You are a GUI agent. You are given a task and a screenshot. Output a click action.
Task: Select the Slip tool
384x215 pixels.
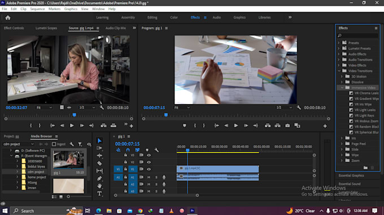coord(99,171)
